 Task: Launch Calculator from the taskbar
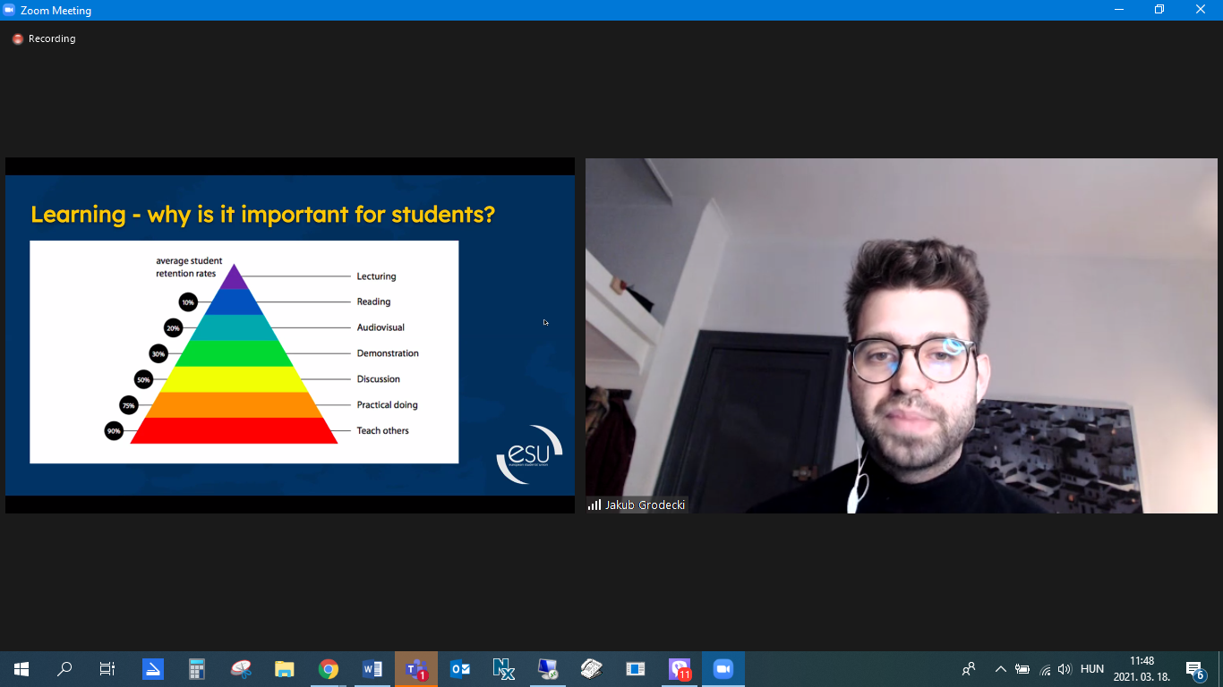(197, 669)
